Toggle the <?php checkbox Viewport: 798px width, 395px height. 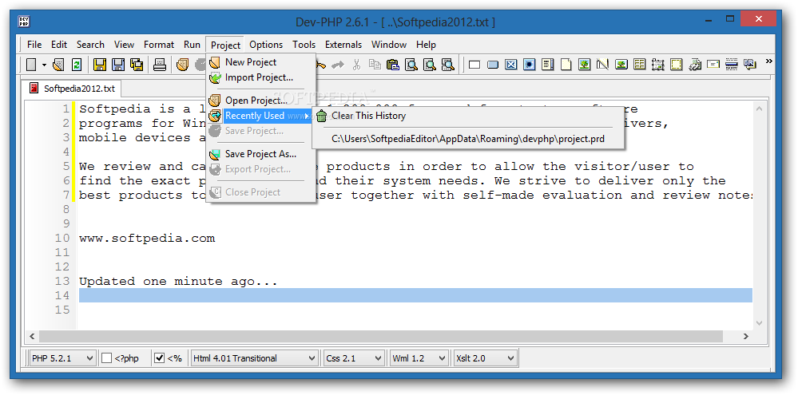pos(106,357)
